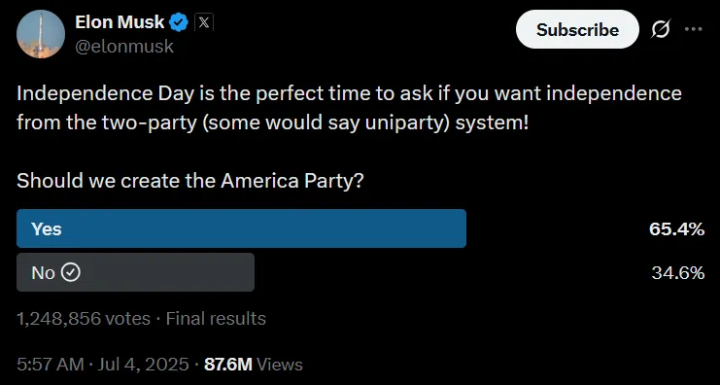
Task: Click the 87.6M Views count
Action: pyautogui.click(x=254, y=365)
